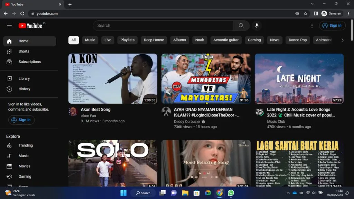Select the All filter chip

click(x=74, y=40)
